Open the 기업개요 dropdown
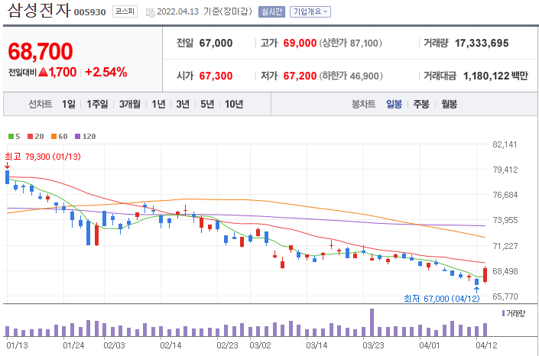The width and height of the screenshot is (539, 356). 310,11
